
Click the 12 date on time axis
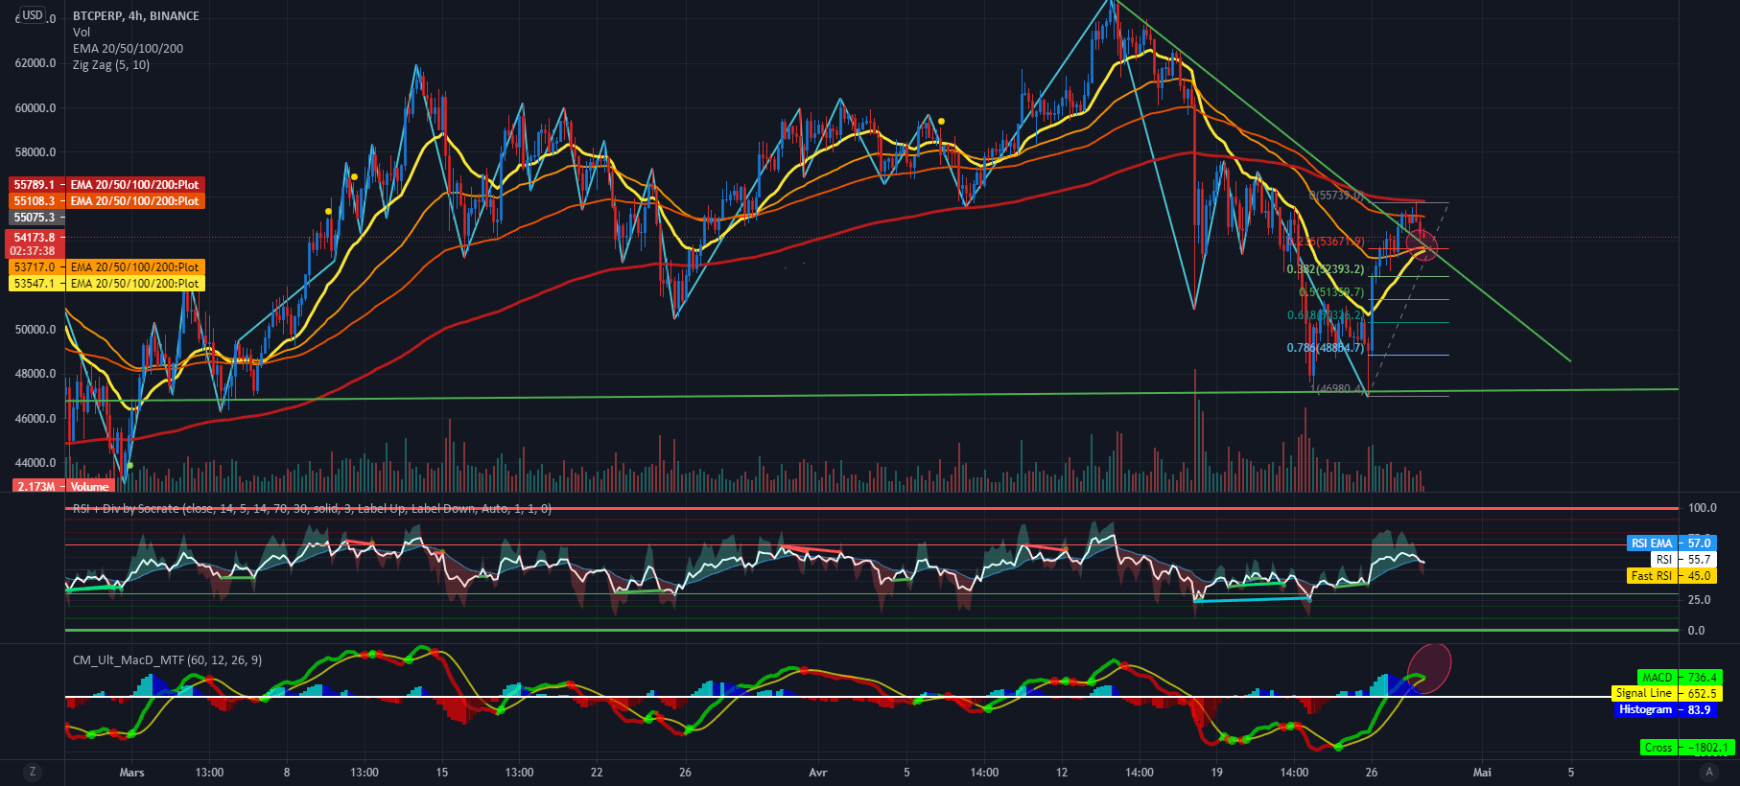pos(1062,773)
